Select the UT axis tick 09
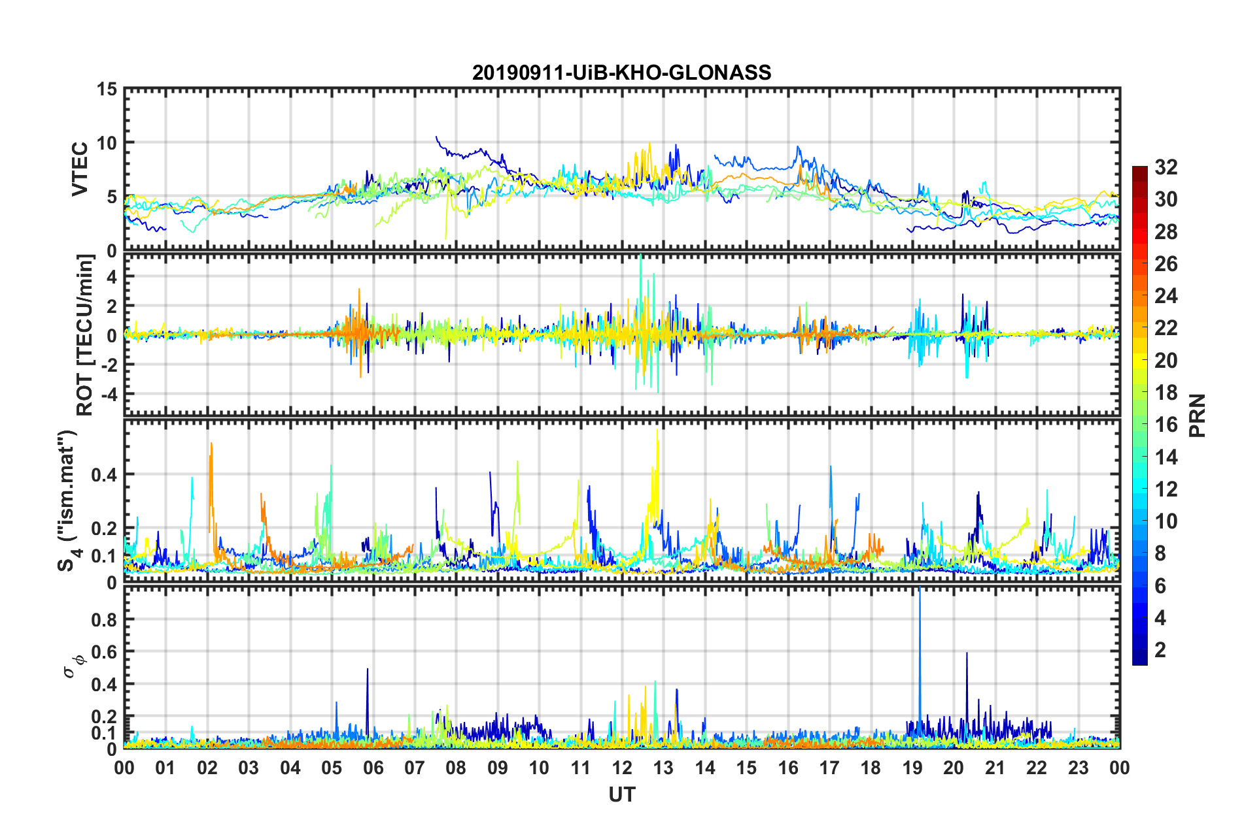 (x=497, y=768)
